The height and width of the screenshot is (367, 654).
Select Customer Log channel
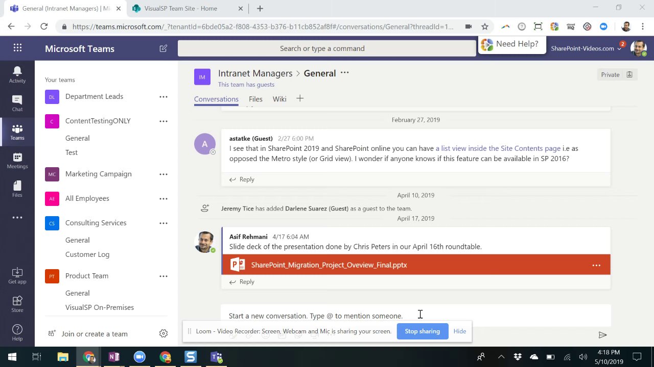(x=87, y=254)
